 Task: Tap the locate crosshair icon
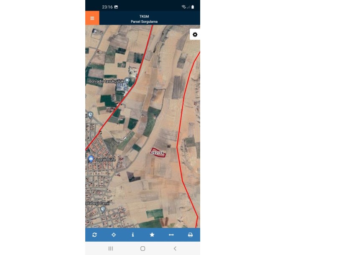114,235
